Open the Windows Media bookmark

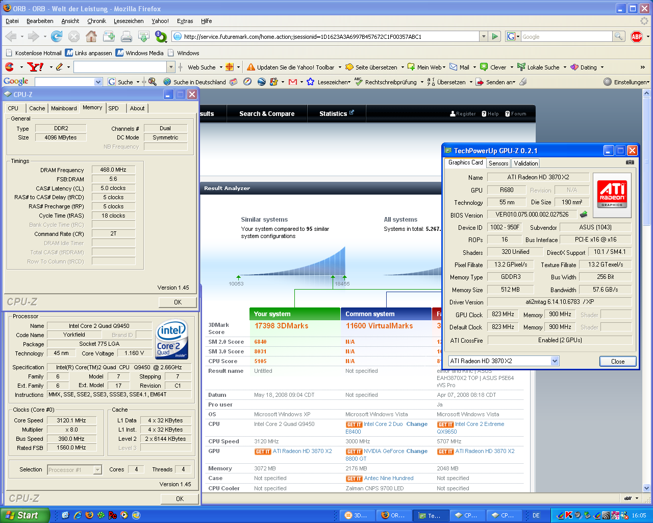click(140, 53)
